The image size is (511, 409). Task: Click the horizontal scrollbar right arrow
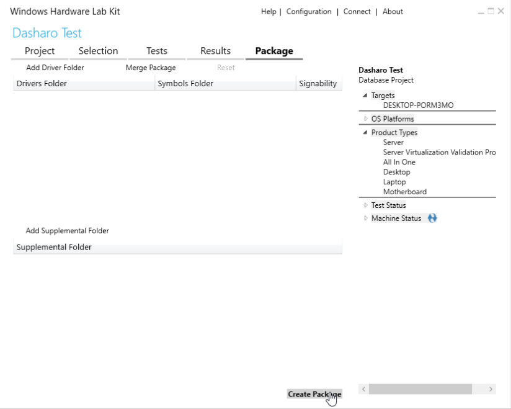pyautogui.click(x=491, y=389)
